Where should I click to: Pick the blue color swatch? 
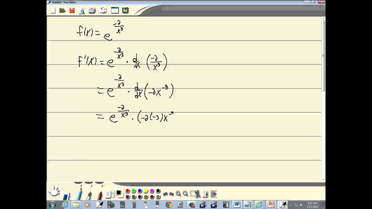[140, 191]
